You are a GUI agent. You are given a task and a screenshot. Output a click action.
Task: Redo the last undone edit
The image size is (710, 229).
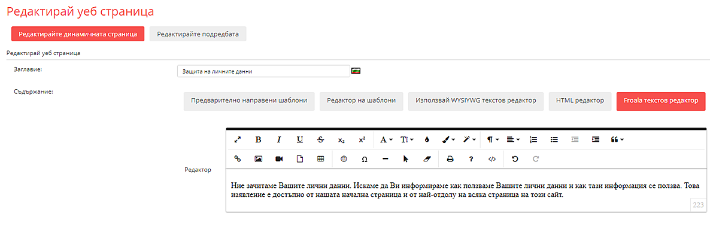click(x=536, y=159)
